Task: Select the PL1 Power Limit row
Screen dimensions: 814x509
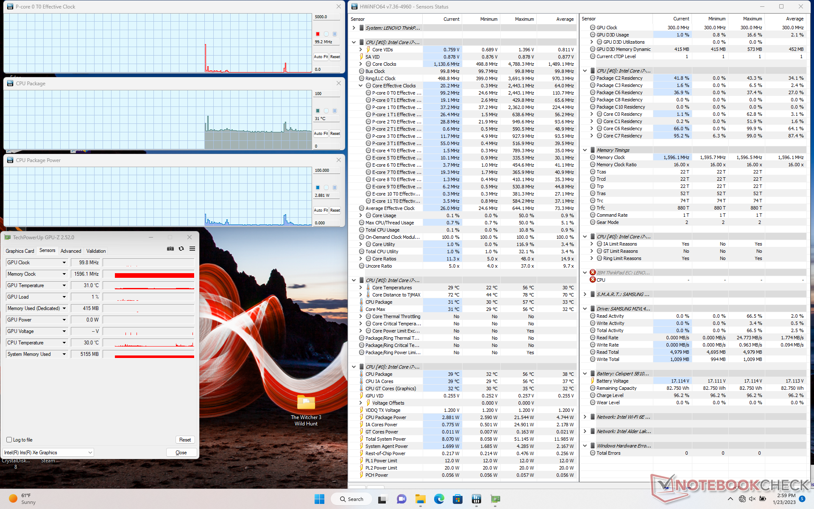Action: (x=462, y=461)
